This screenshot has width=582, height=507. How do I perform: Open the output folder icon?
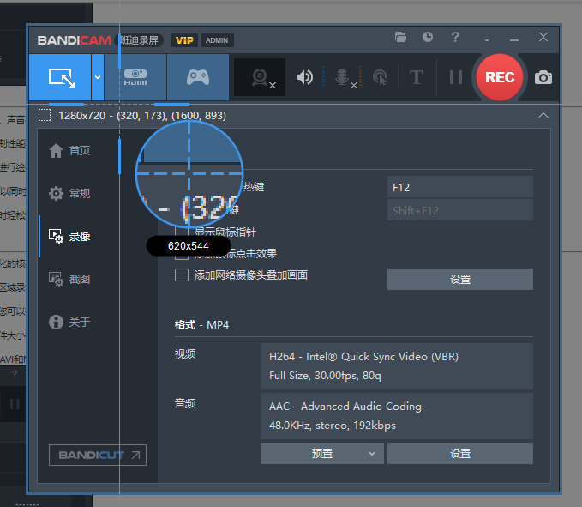tap(400, 37)
